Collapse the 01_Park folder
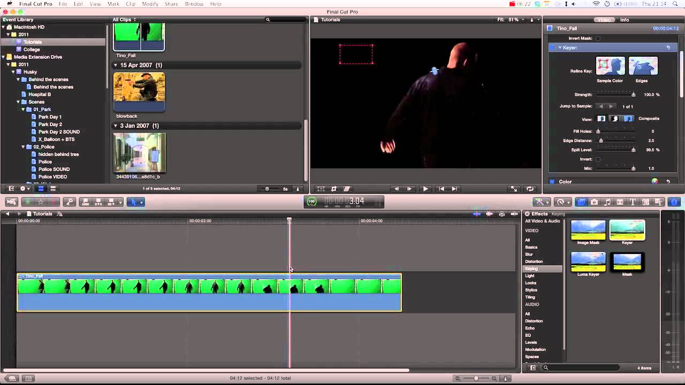The image size is (685, 385). pos(23,109)
